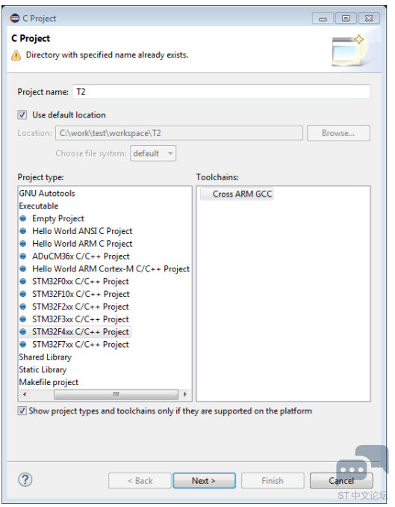Choose Hello World ARM C Project

(82, 244)
